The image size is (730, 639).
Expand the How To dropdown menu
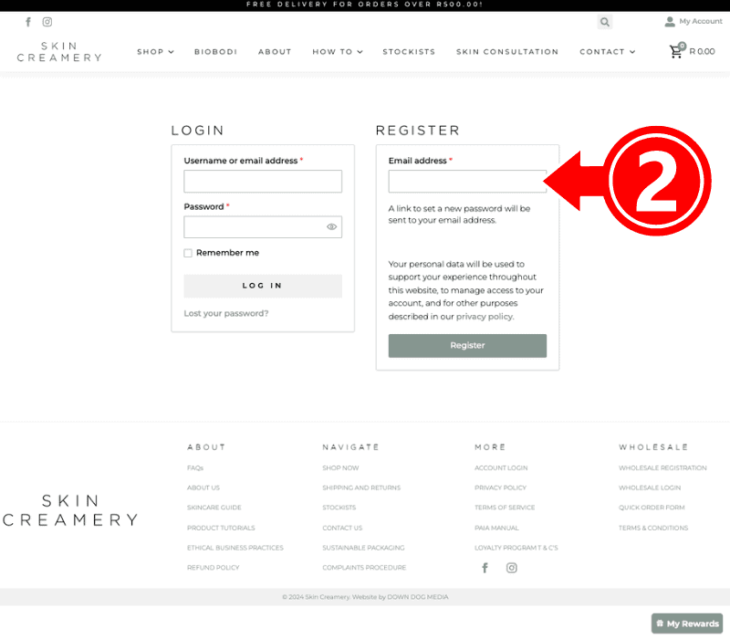(338, 52)
